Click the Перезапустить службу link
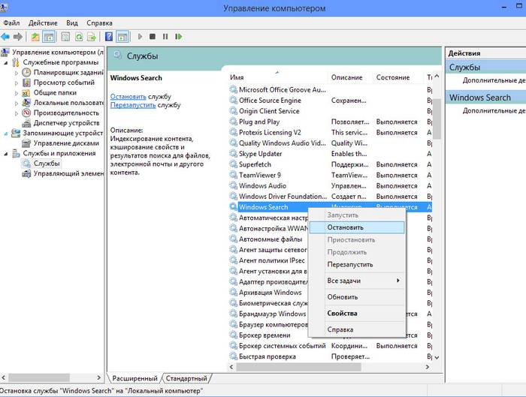526x397 pixels. tap(134, 105)
